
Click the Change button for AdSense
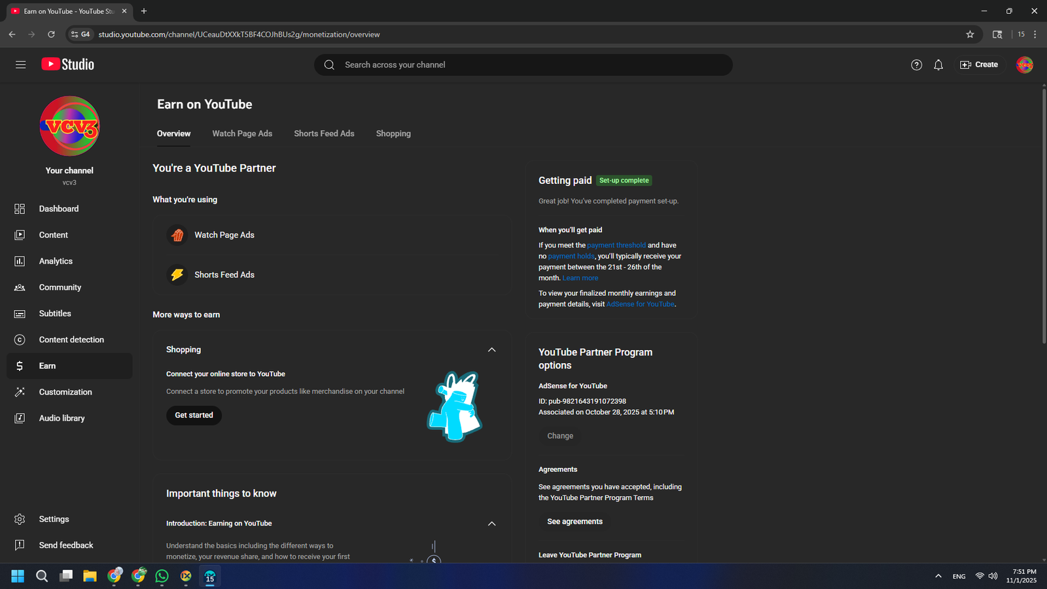[560, 436]
